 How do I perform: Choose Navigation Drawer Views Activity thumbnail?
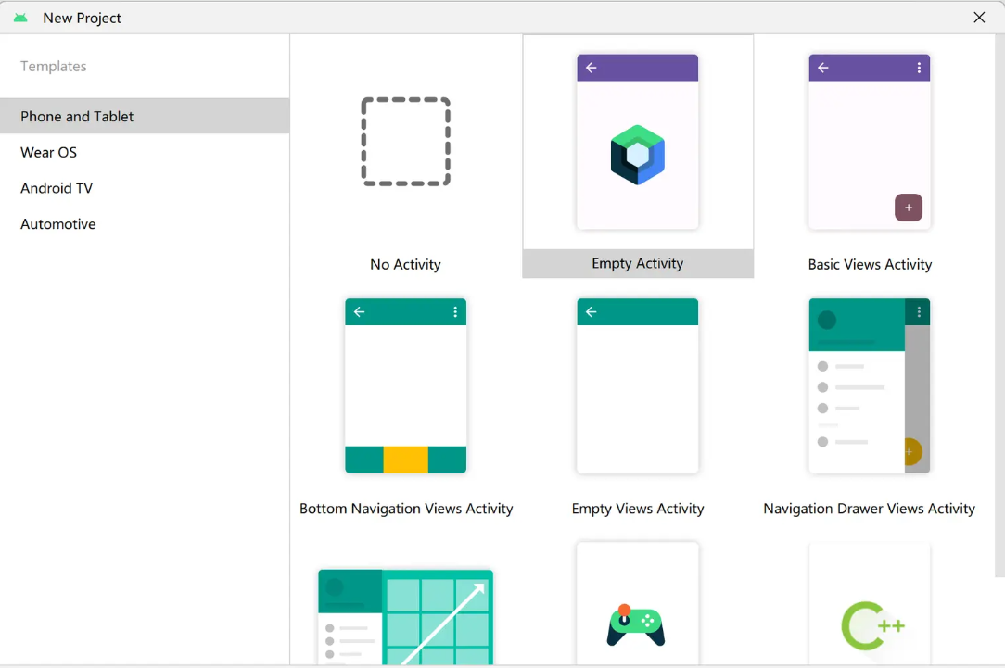tap(869, 385)
